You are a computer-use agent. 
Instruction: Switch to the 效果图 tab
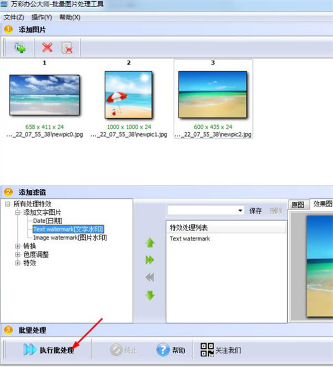coord(322,204)
